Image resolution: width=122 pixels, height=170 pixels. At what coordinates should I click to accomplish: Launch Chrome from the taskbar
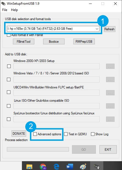pyautogui.click(x=43, y=166)
